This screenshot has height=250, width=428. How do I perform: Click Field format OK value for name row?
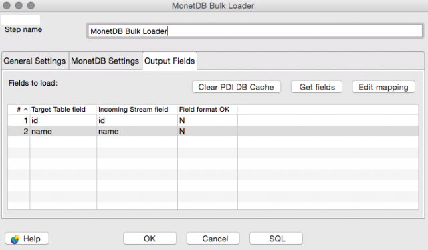click(x=207, y=131)
